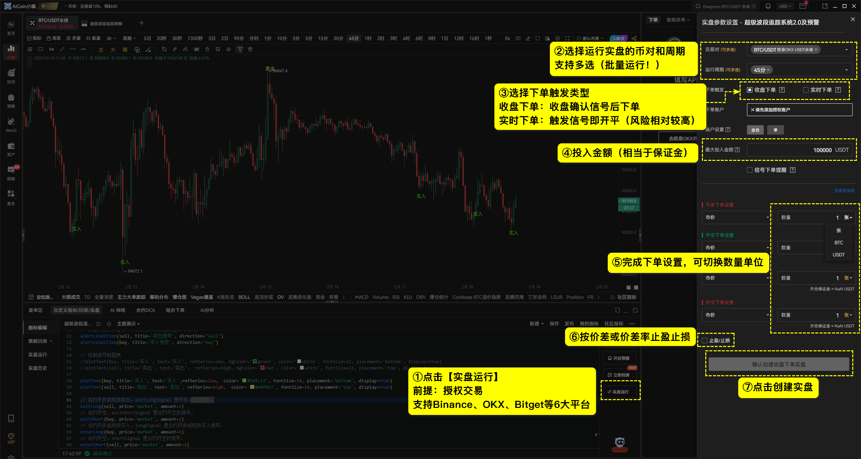Click the 筹 chip distribution toolbar icon
The width and height of the screenshot is (861, 459).
pos(125,50)
